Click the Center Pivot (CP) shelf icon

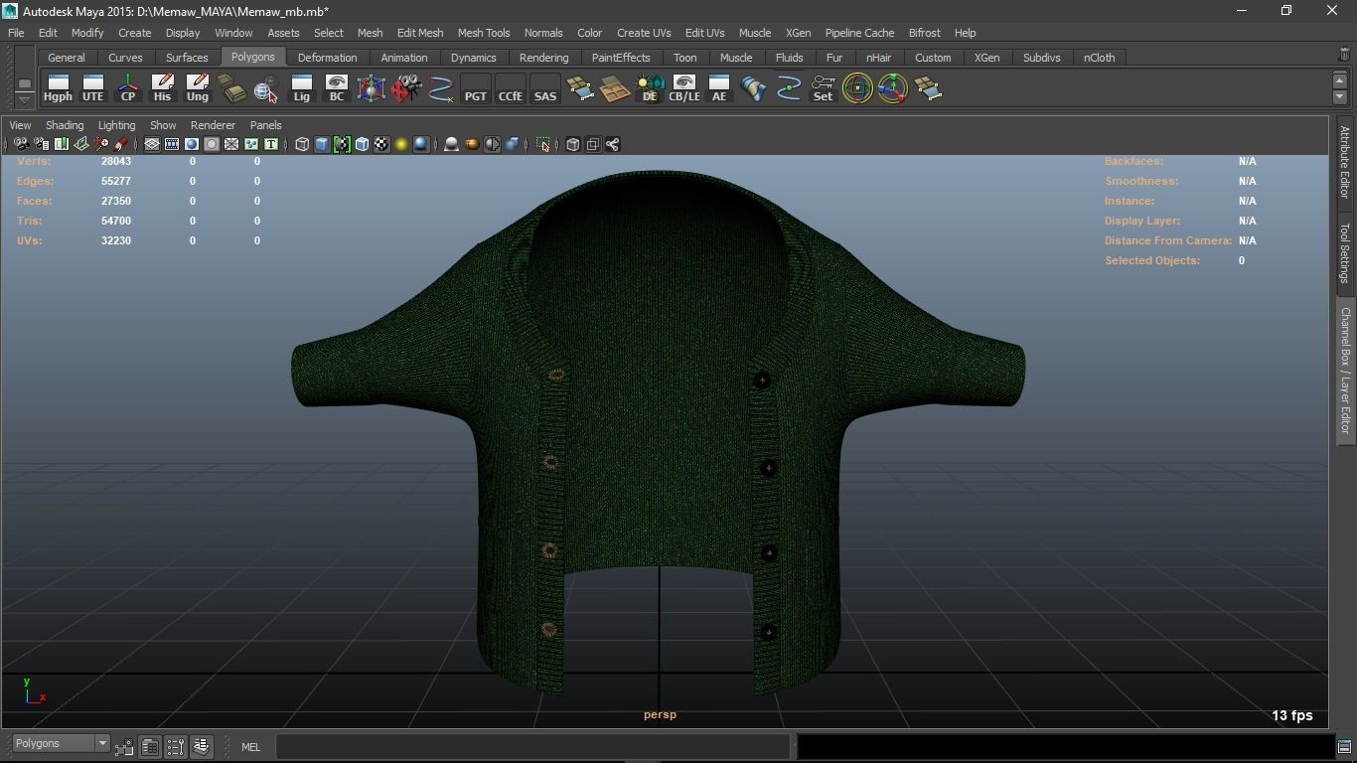click(x=127, y=88)
